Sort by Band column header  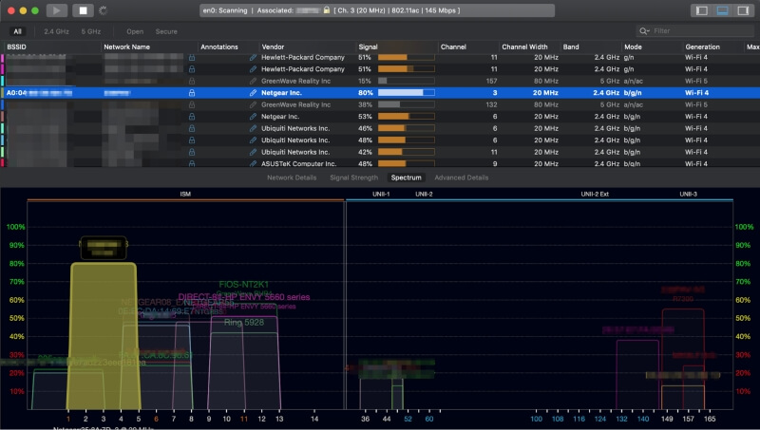click(x=571, y=47)
